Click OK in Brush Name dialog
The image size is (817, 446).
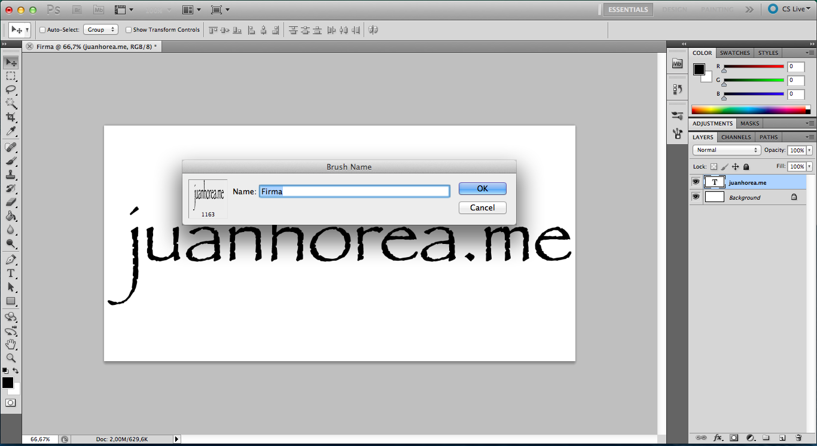(x=482, y=188)
